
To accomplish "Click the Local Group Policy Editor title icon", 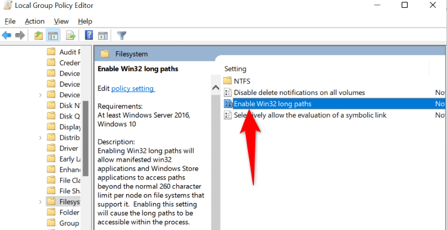I will click(8, 5).
